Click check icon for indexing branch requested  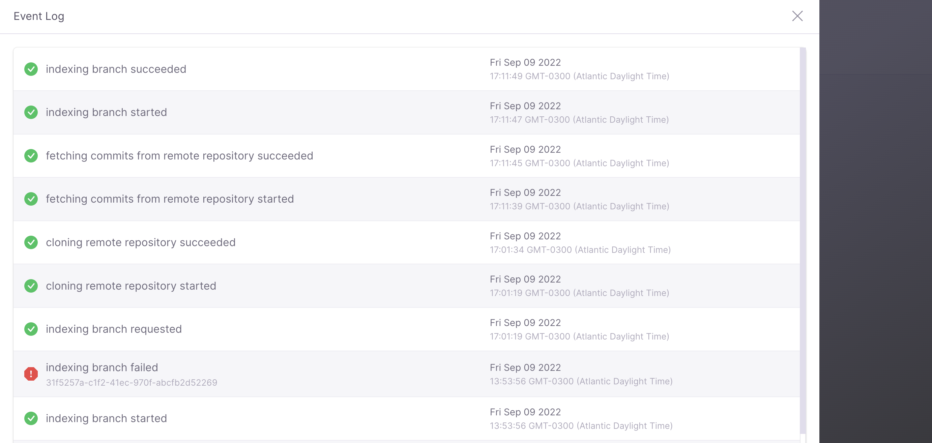pyautogui.click(x=31, y=329)
